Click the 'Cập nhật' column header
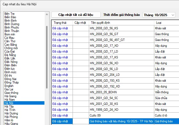 click(81, 23)
